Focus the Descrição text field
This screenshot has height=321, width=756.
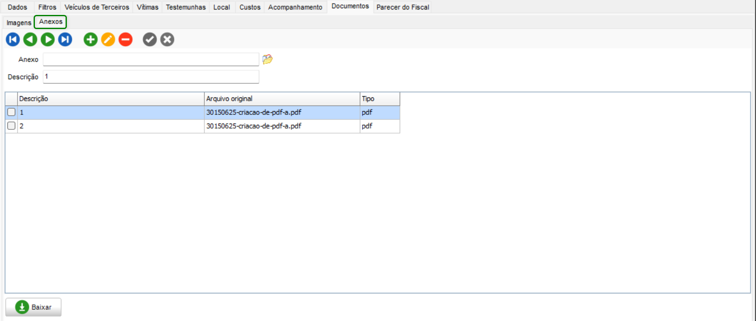pyautogui.click(x=151, y=77)
